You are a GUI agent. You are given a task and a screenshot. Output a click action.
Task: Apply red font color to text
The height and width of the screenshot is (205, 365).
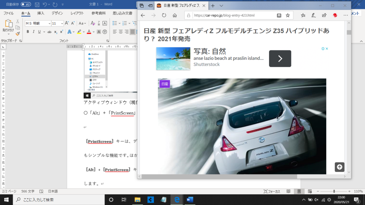point(89,32)
